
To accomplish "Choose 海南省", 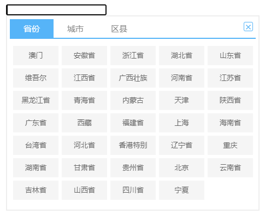I will tap(230, 123).
